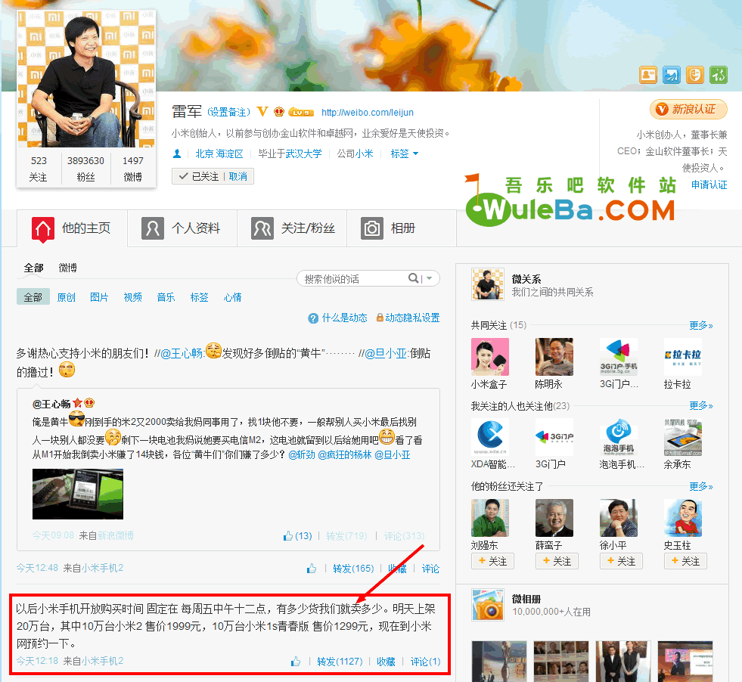Click thumbs-up icon on the 今天12:48 post
This screenshot has width=742, height=682.
[x=312, y=569]
